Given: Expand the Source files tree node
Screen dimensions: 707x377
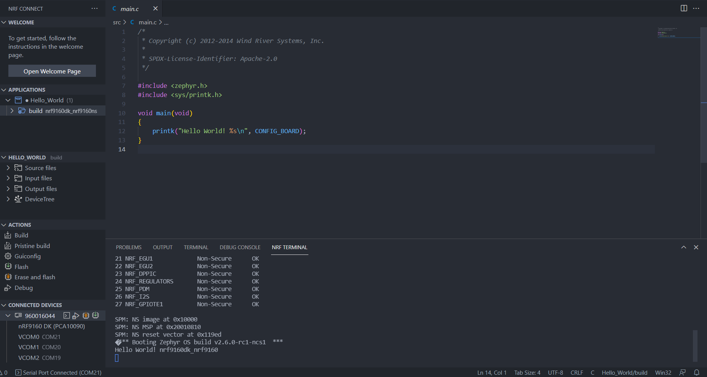Looking at the screenshot, I should 8,168.
